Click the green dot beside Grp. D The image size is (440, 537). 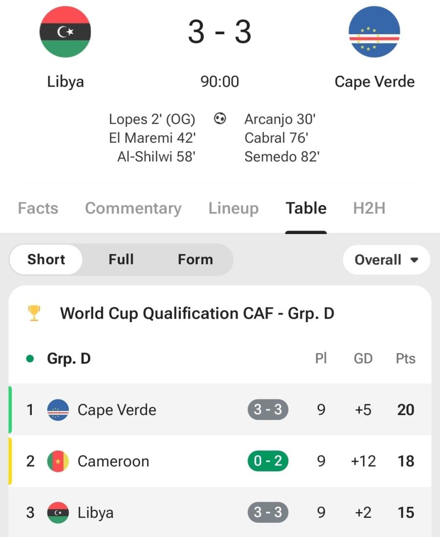[30, 359]
